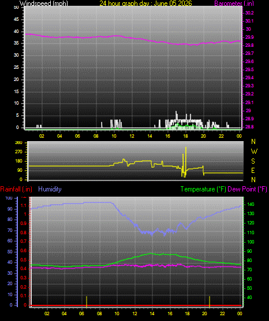
Task: Click the 1.1 rainfall scale value
Action: tap(24, 205)
